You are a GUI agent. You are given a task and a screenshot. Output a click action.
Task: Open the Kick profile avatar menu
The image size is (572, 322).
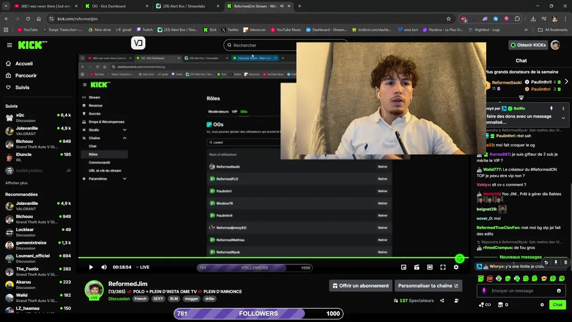pyautogui.click(x=555, y=45)
